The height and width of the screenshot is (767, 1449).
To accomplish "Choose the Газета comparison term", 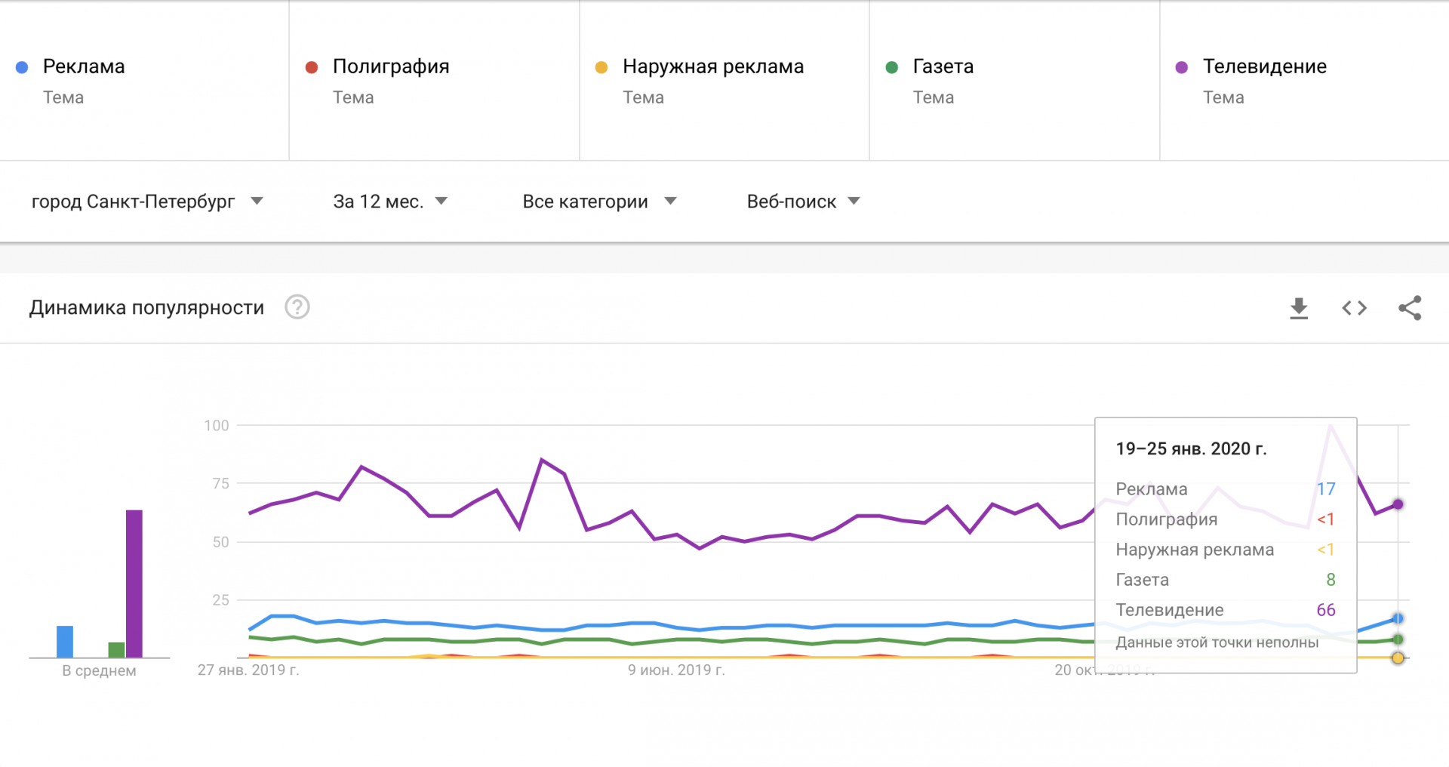I will (x=943, y=66).
